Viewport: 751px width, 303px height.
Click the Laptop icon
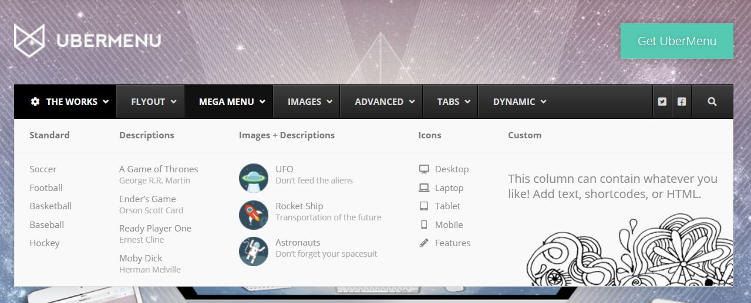424,188
